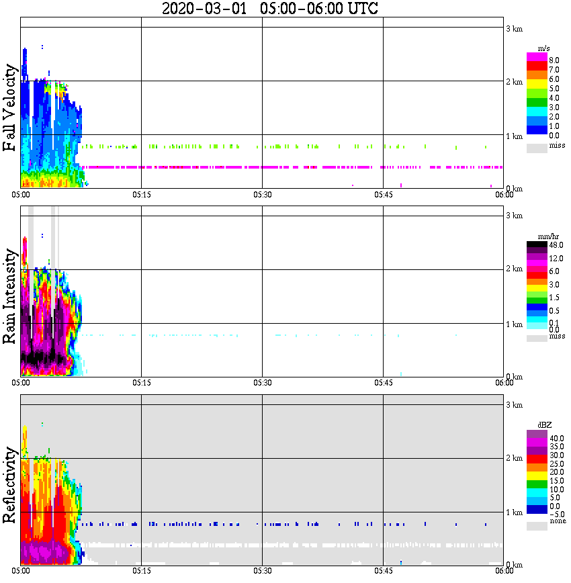The image size is (571, 583).
Task: Click the 3 km label on Fall Velocity plot
Action: coord(515,29)
